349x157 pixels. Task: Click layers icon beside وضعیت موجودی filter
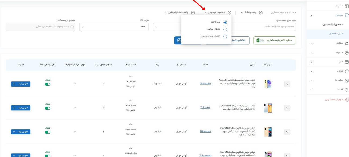coord(229,13)
